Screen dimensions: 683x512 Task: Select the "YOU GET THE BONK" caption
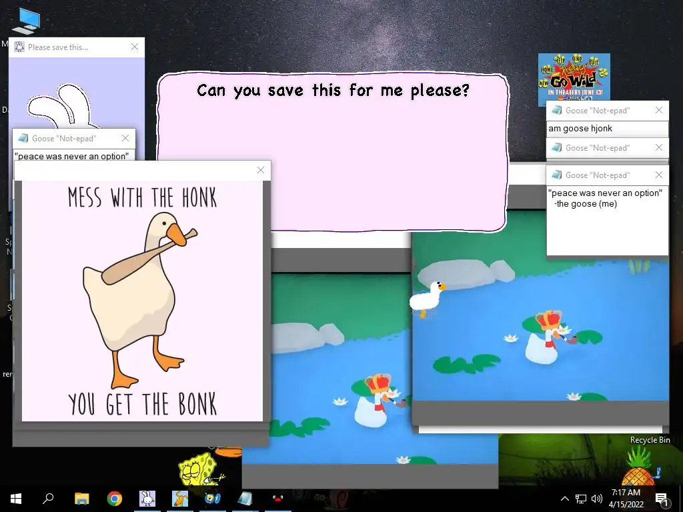pyautogui.click(x=143, y=404)
